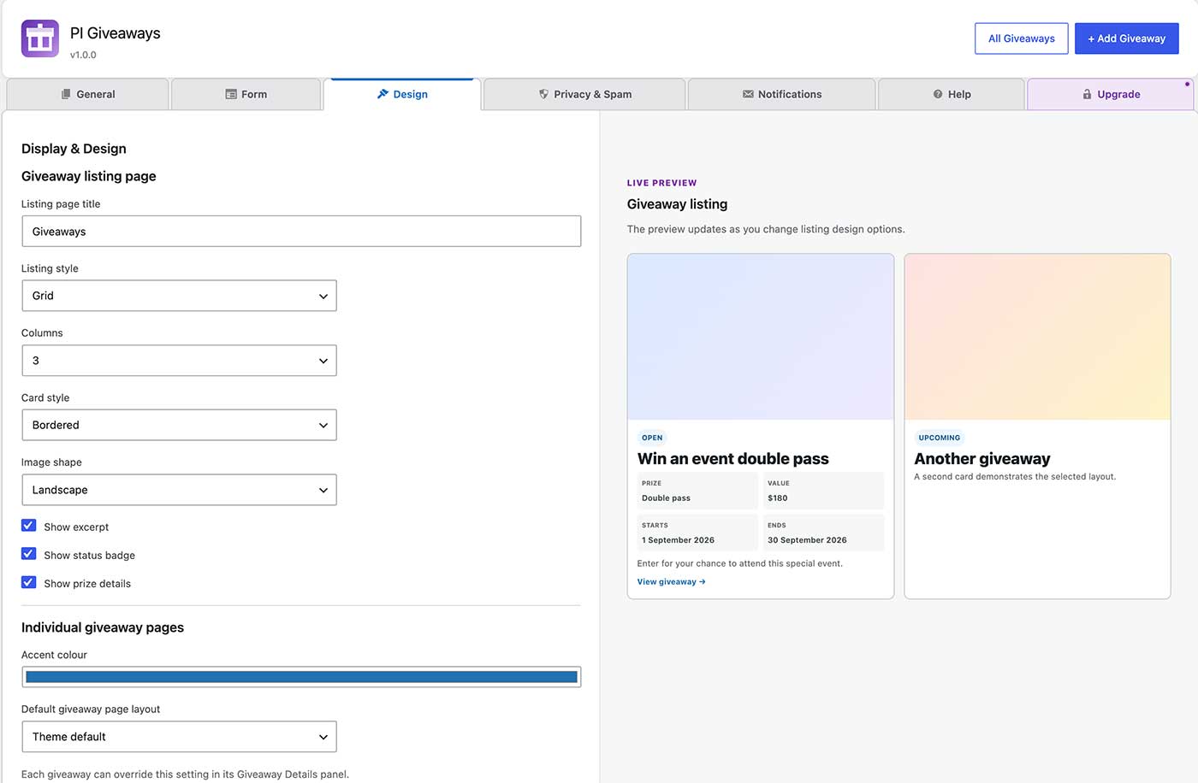Click the Design tab paintbrush icon
1198x783 pixels.
click(x=383, y=94)
